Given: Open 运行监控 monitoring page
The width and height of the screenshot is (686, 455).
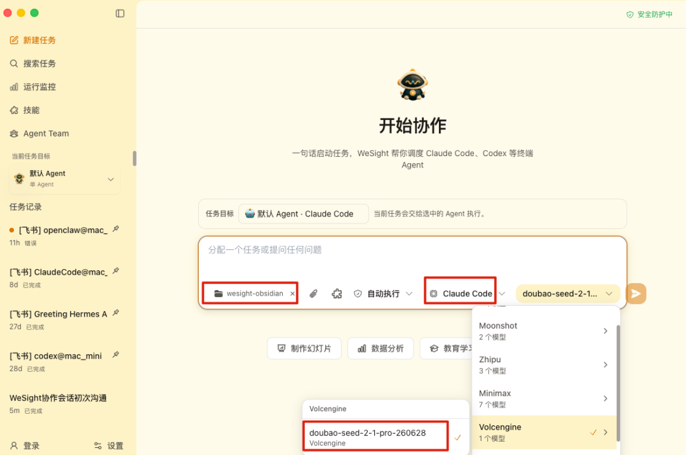Looking at the screenshot, I should [x=33, y=86].
